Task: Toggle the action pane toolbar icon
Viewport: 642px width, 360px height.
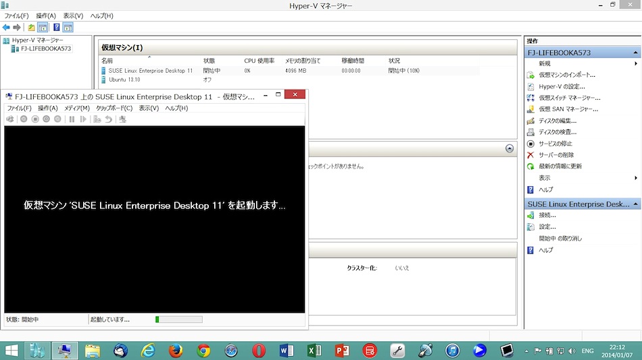Action: point(68,28)
